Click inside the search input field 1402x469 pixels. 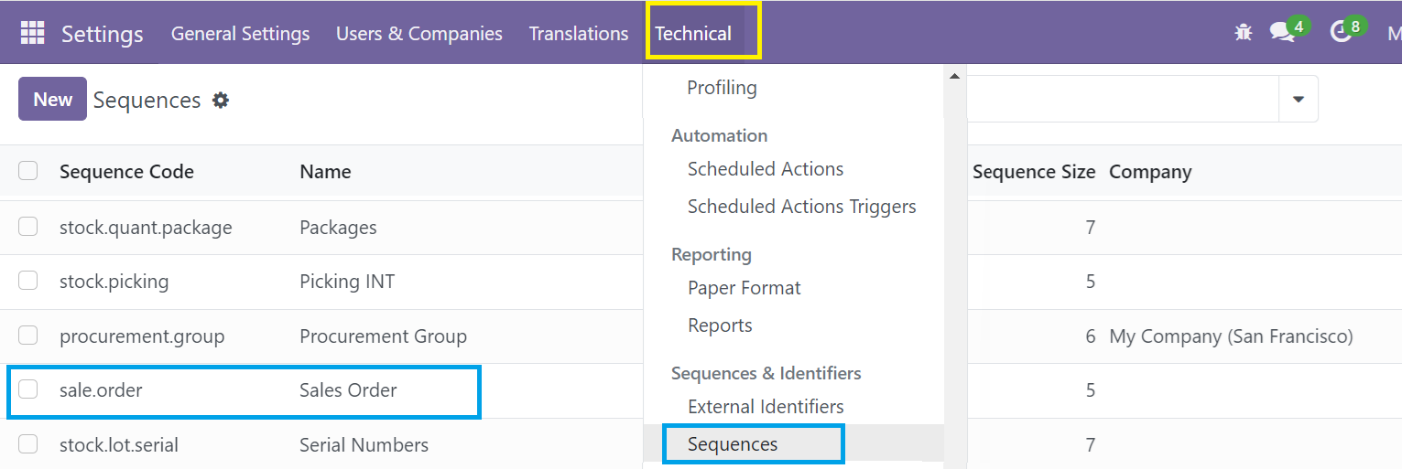pos(1122,99)
